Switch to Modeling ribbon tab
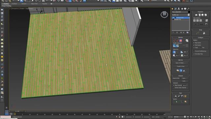 pos(6,4)
